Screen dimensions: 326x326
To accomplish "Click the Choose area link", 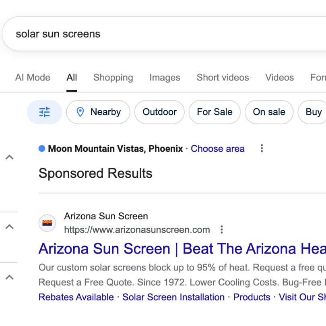I will (218, 149).
